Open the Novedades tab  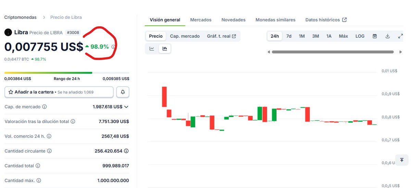[234, 20]
